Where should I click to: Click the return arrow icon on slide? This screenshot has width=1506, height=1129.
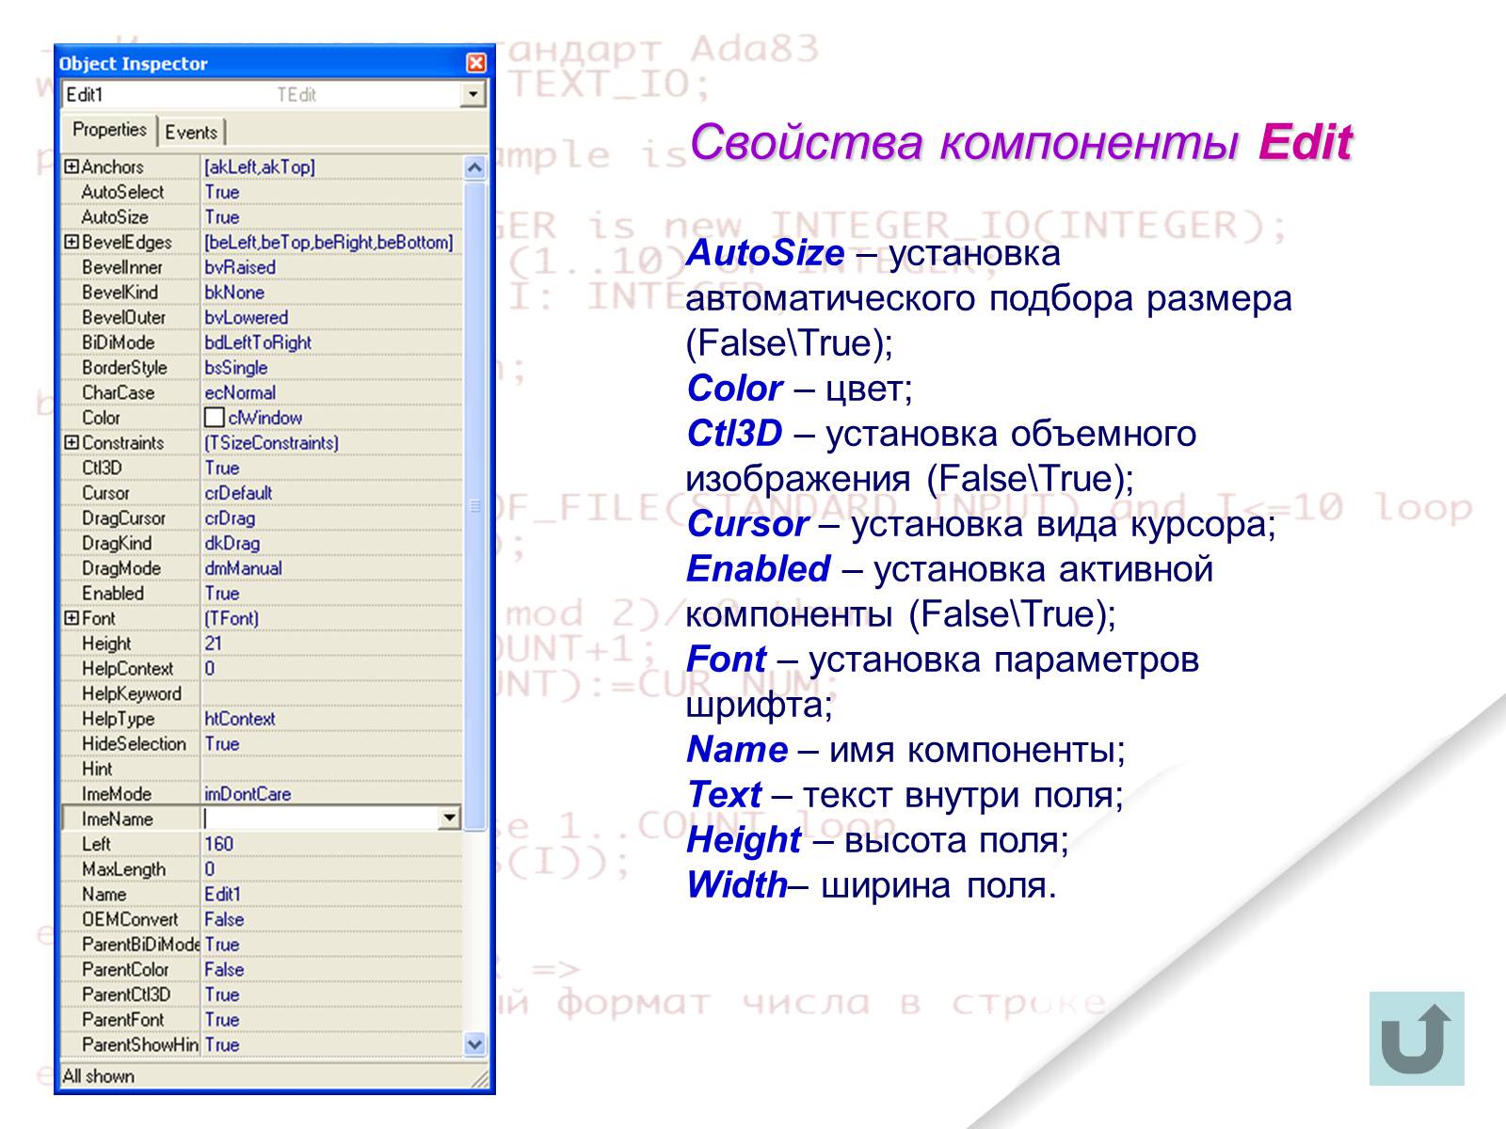(x=1417, y=1039)
